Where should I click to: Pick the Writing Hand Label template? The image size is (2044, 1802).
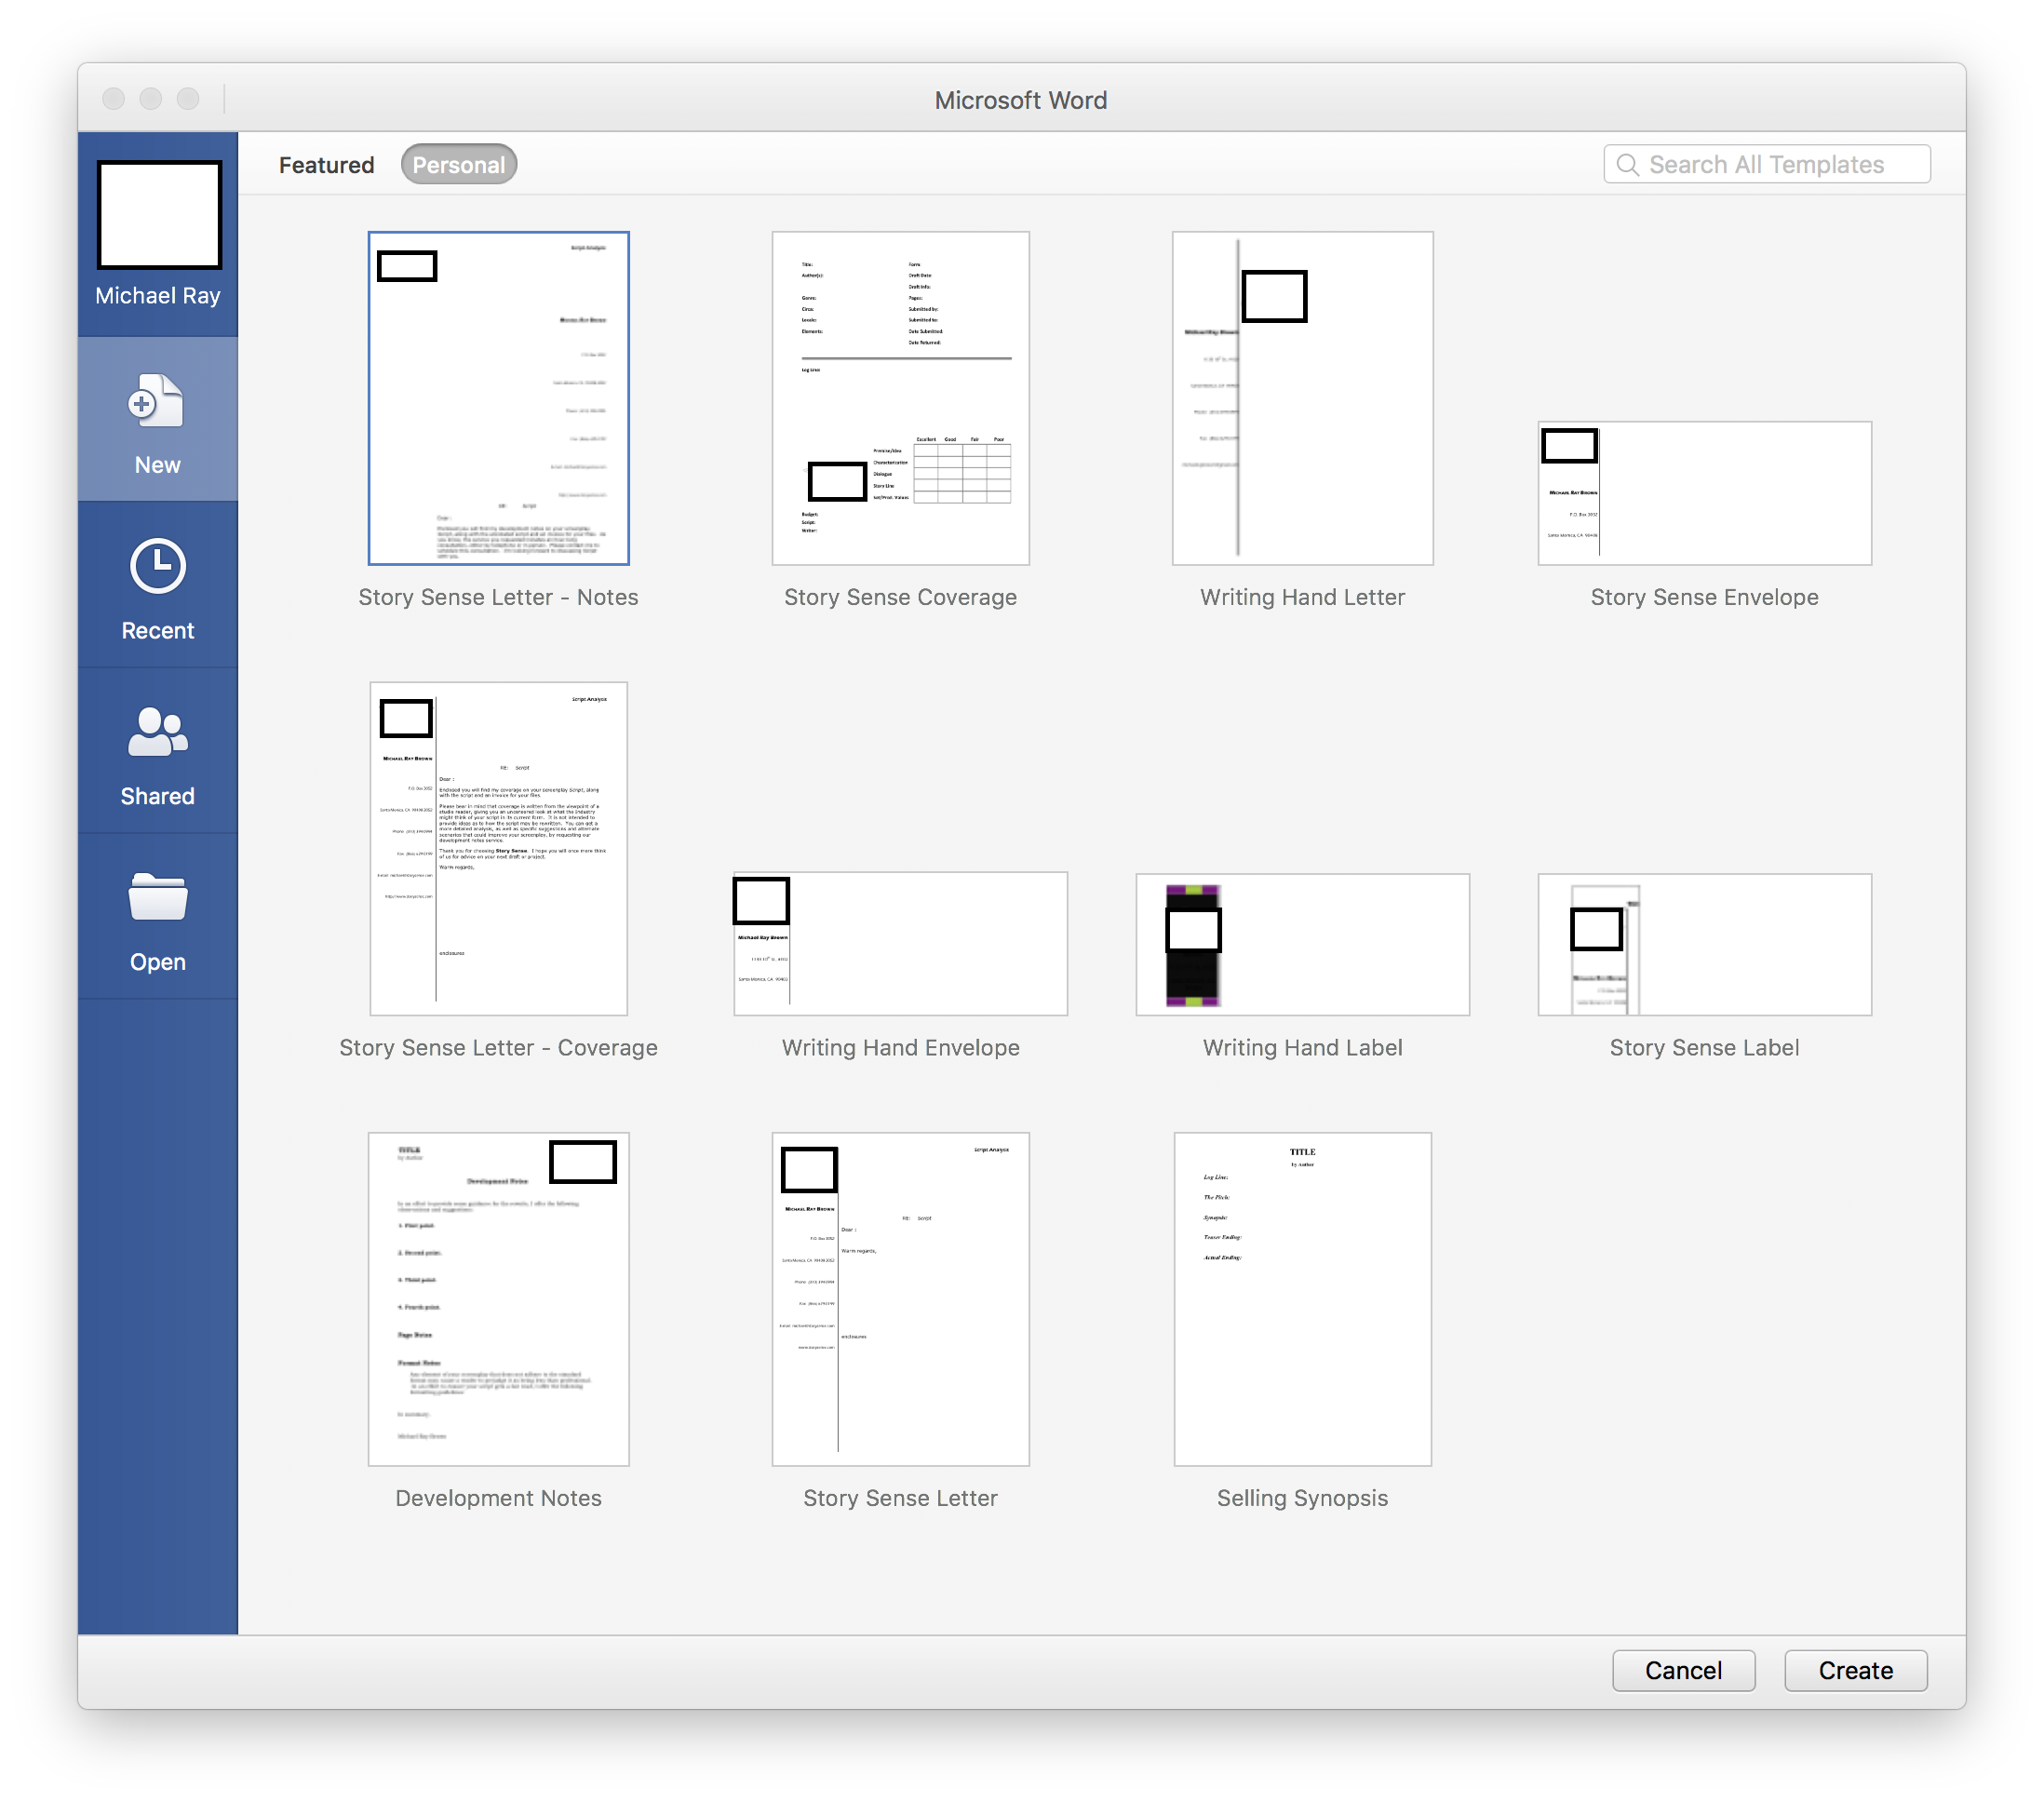[1302, 944]
